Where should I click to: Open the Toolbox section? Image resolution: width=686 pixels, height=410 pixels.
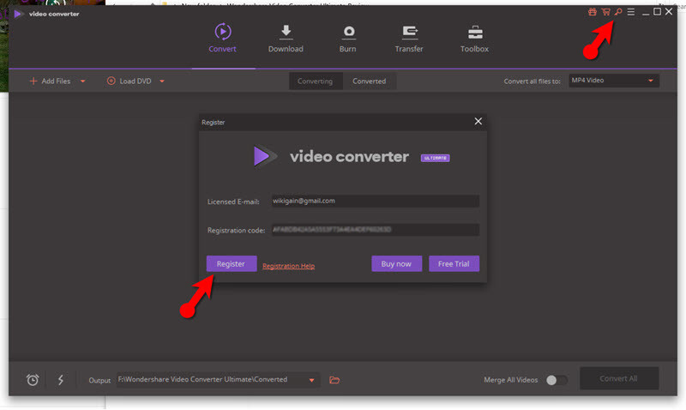(x=474, y=38)
